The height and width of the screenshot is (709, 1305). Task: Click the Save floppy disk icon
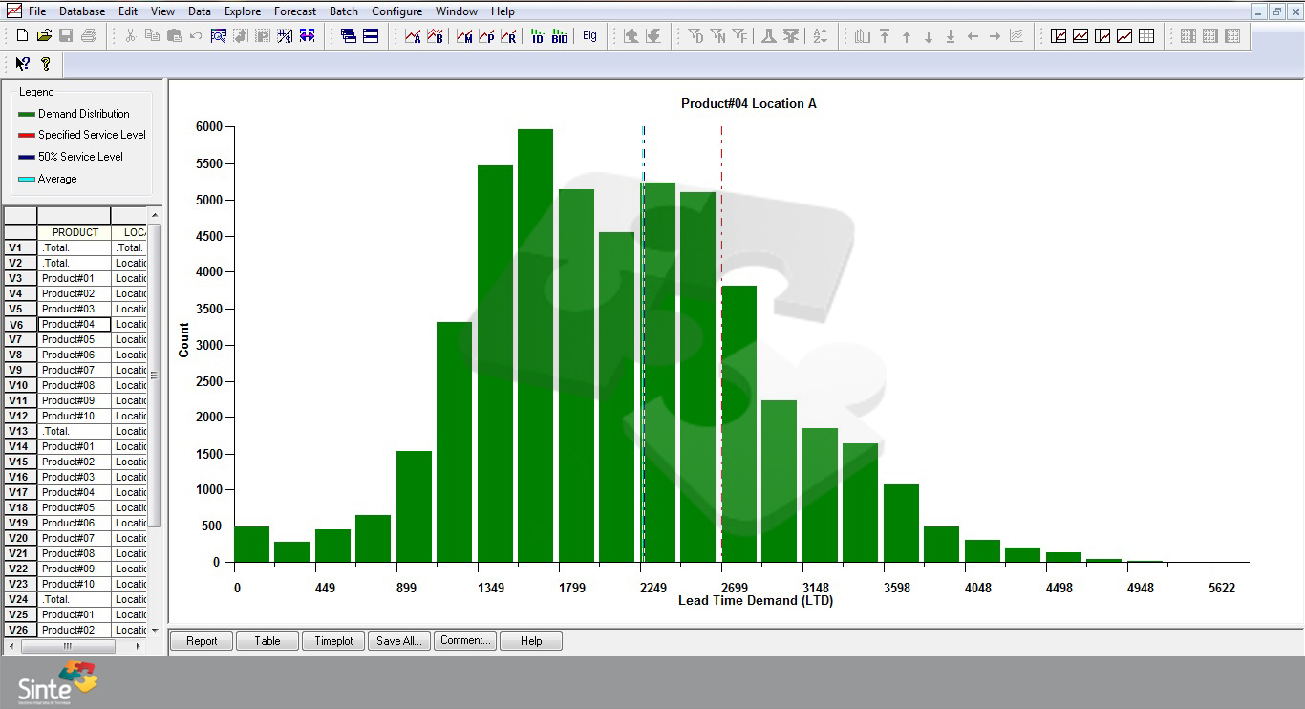click(x=66, y=36)
